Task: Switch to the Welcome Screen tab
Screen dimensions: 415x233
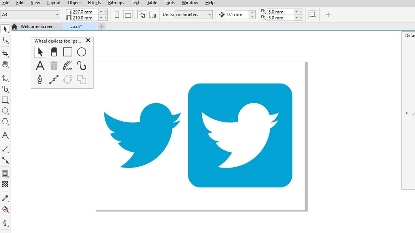Action: (x=37, y=27)
